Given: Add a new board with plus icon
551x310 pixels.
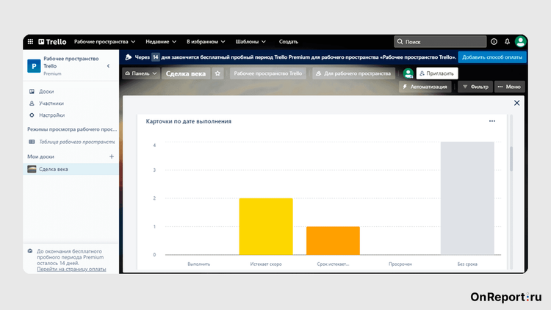Looking at the screenshot, I should coord(112,156).
